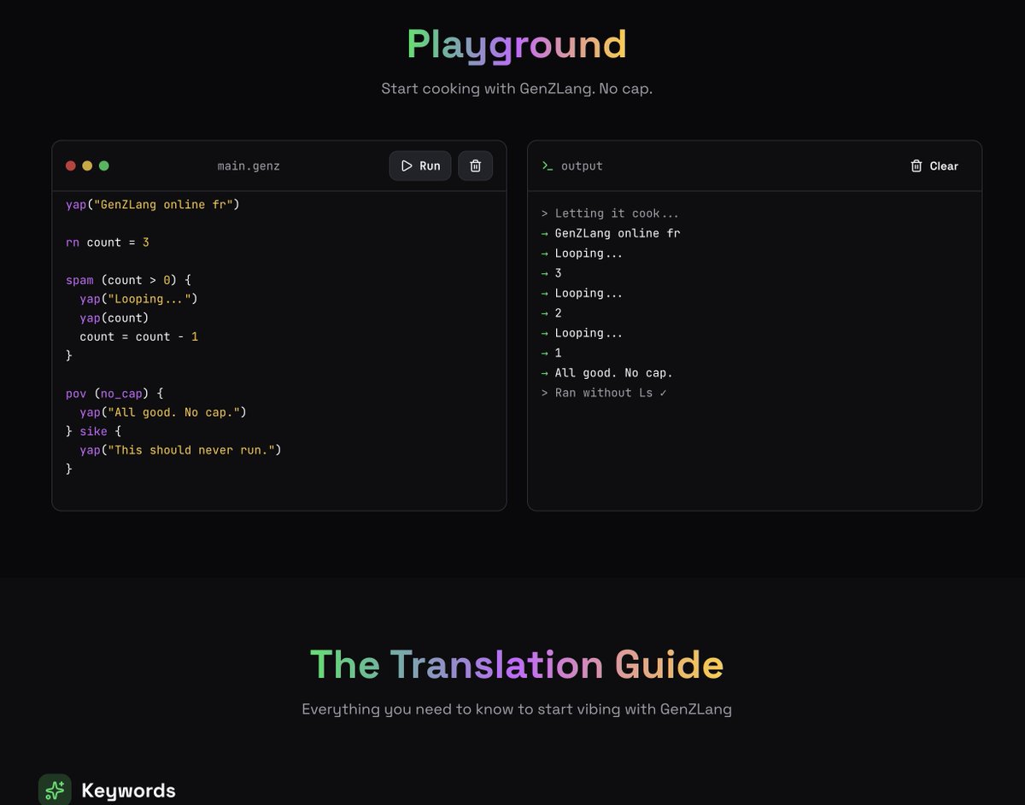Click the red dot in editor header
The width and height of the screenshot is (1025, 805).
coord(71,166)
